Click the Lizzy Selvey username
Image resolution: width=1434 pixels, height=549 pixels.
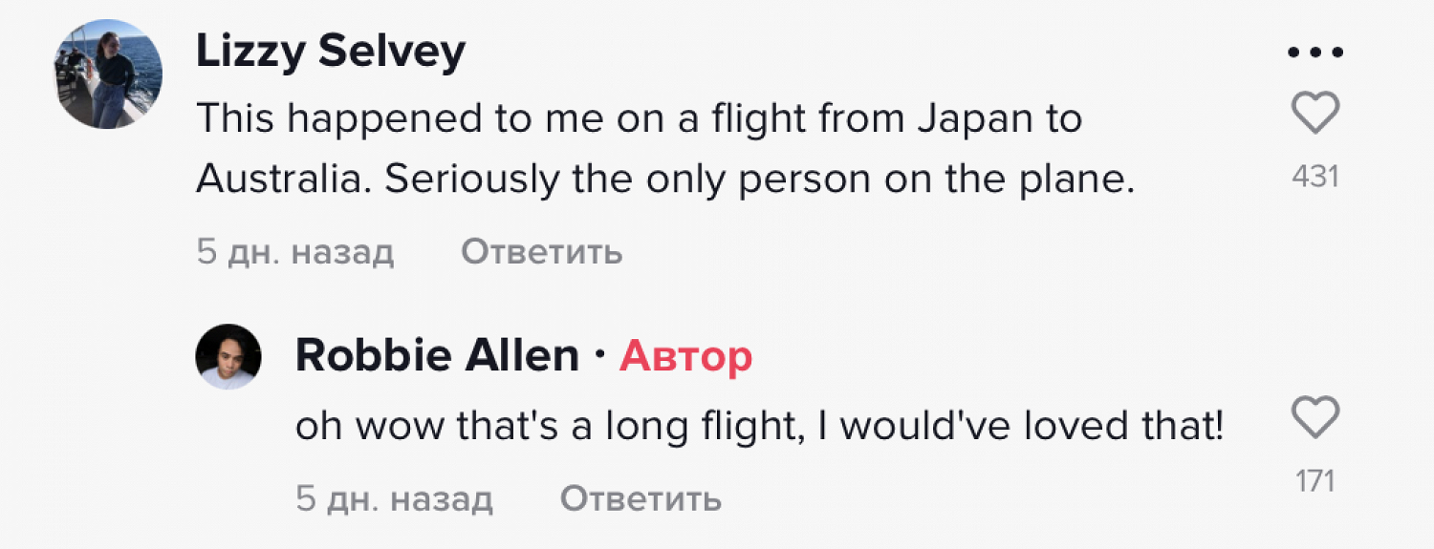coord(331,52)
